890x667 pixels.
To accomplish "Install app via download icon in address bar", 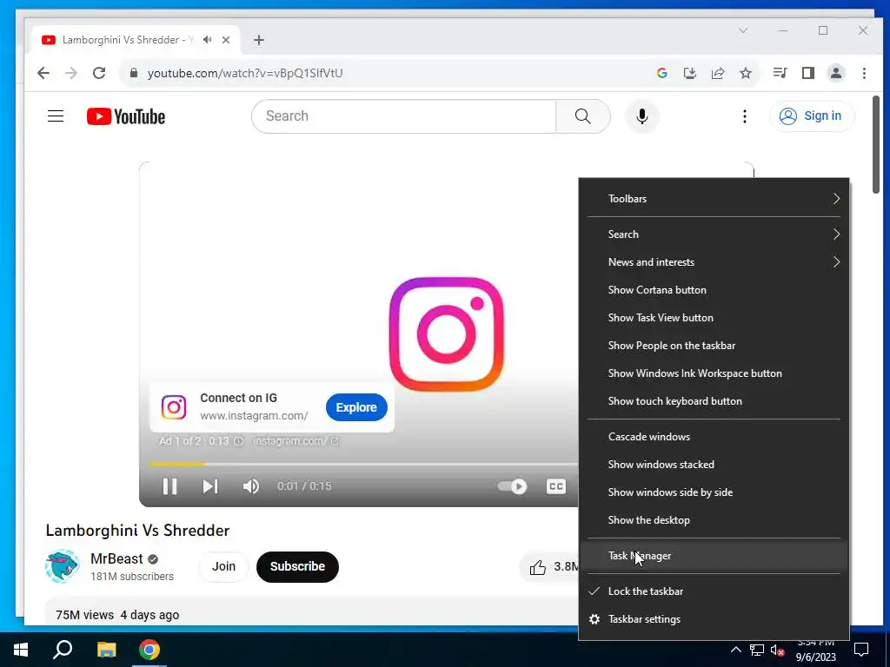I will [689, 73].
